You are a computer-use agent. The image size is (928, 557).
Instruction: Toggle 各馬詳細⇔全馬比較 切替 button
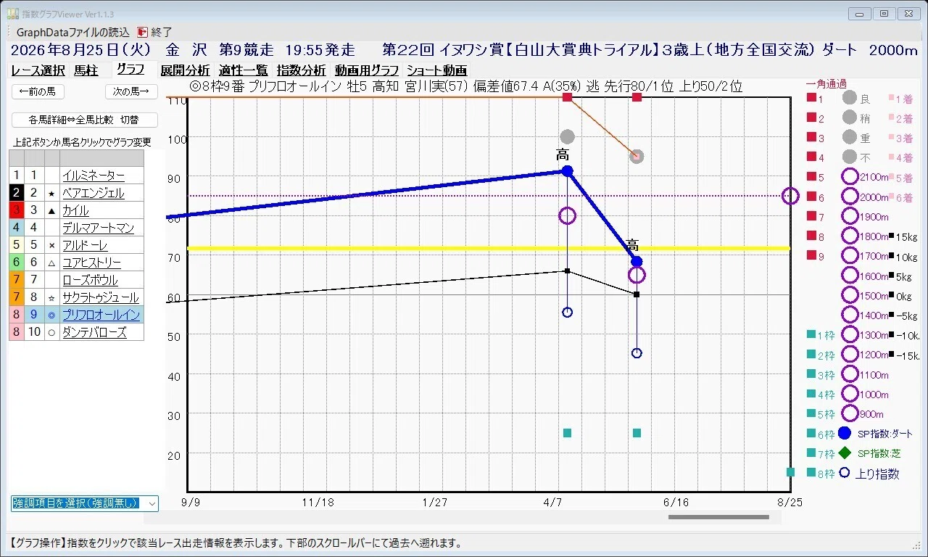click(x=84, y=120)
